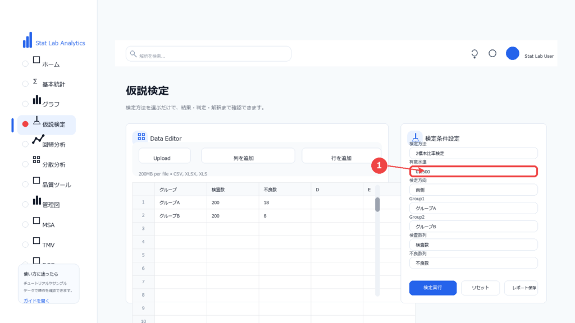Click the Stat Lab User name
The width and height of the screenshot is (575, 323).
539,56
